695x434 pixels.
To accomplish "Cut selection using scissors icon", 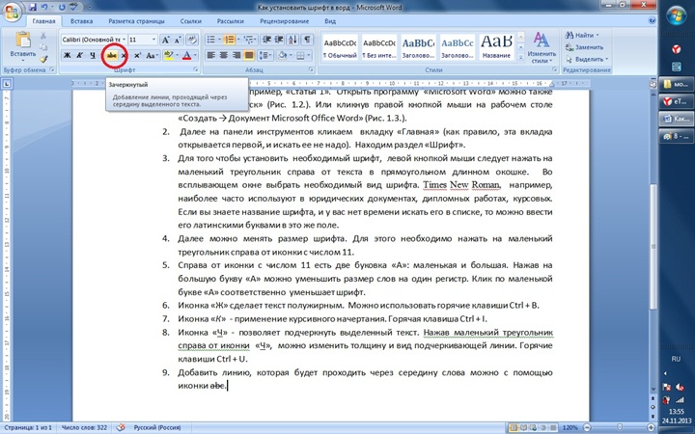I will point(43,36).
